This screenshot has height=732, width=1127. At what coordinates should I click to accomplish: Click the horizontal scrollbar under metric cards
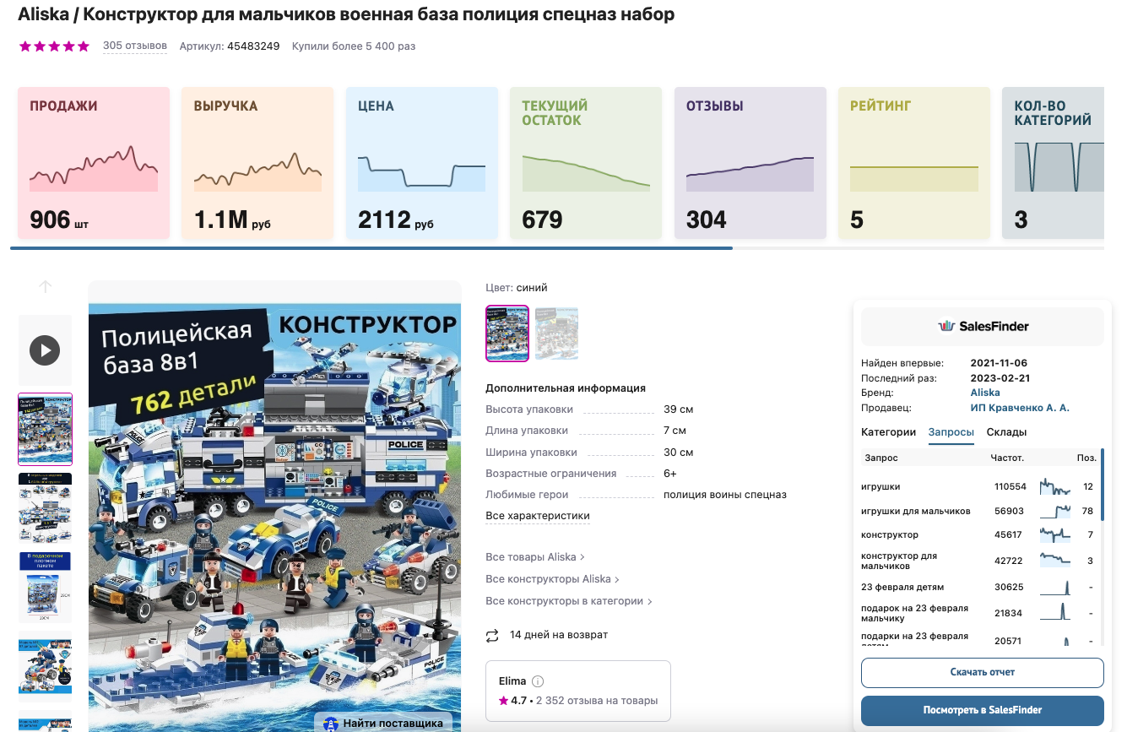point(371,248)
